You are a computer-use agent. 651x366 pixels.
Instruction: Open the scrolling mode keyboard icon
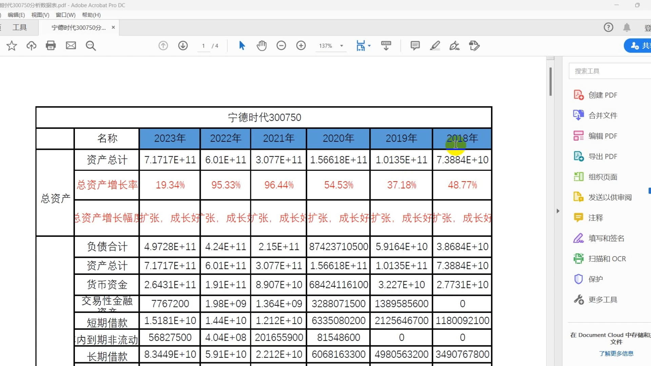[386, 46]
